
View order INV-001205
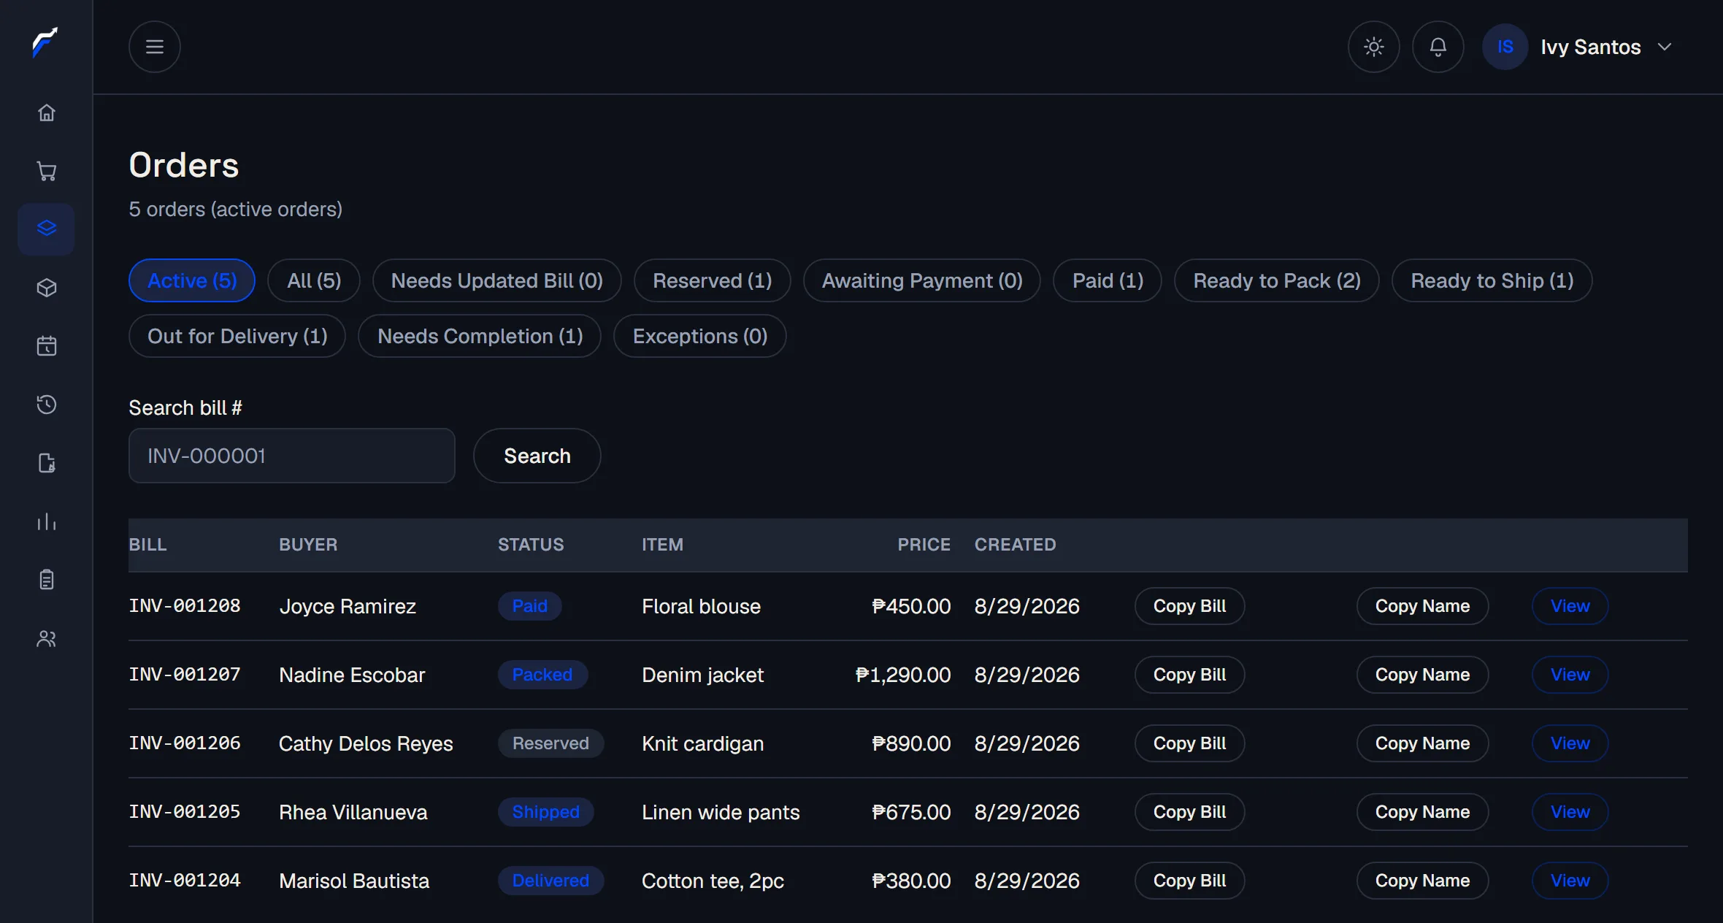[1570, 812]
